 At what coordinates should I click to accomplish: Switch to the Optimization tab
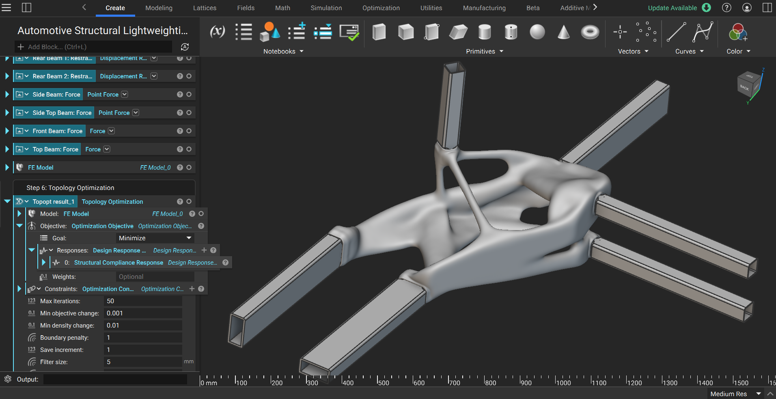tap(381, 8)
